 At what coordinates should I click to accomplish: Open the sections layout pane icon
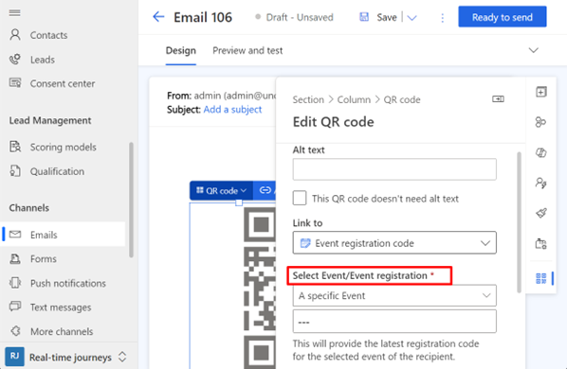(x=540, y=122)
